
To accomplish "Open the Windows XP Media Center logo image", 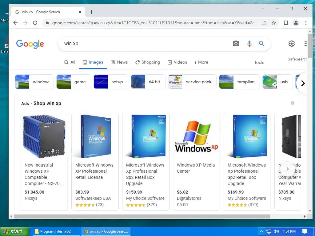I will pyautogui.click(x=197, y=136).
